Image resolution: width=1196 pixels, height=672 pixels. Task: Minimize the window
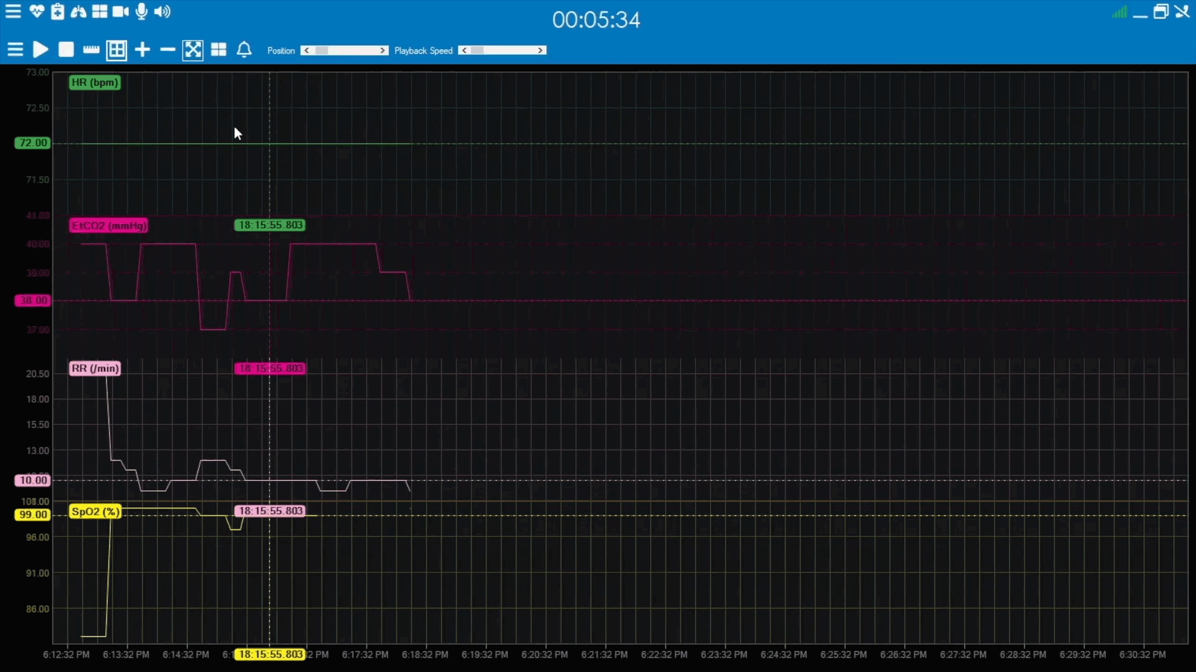1140,16
